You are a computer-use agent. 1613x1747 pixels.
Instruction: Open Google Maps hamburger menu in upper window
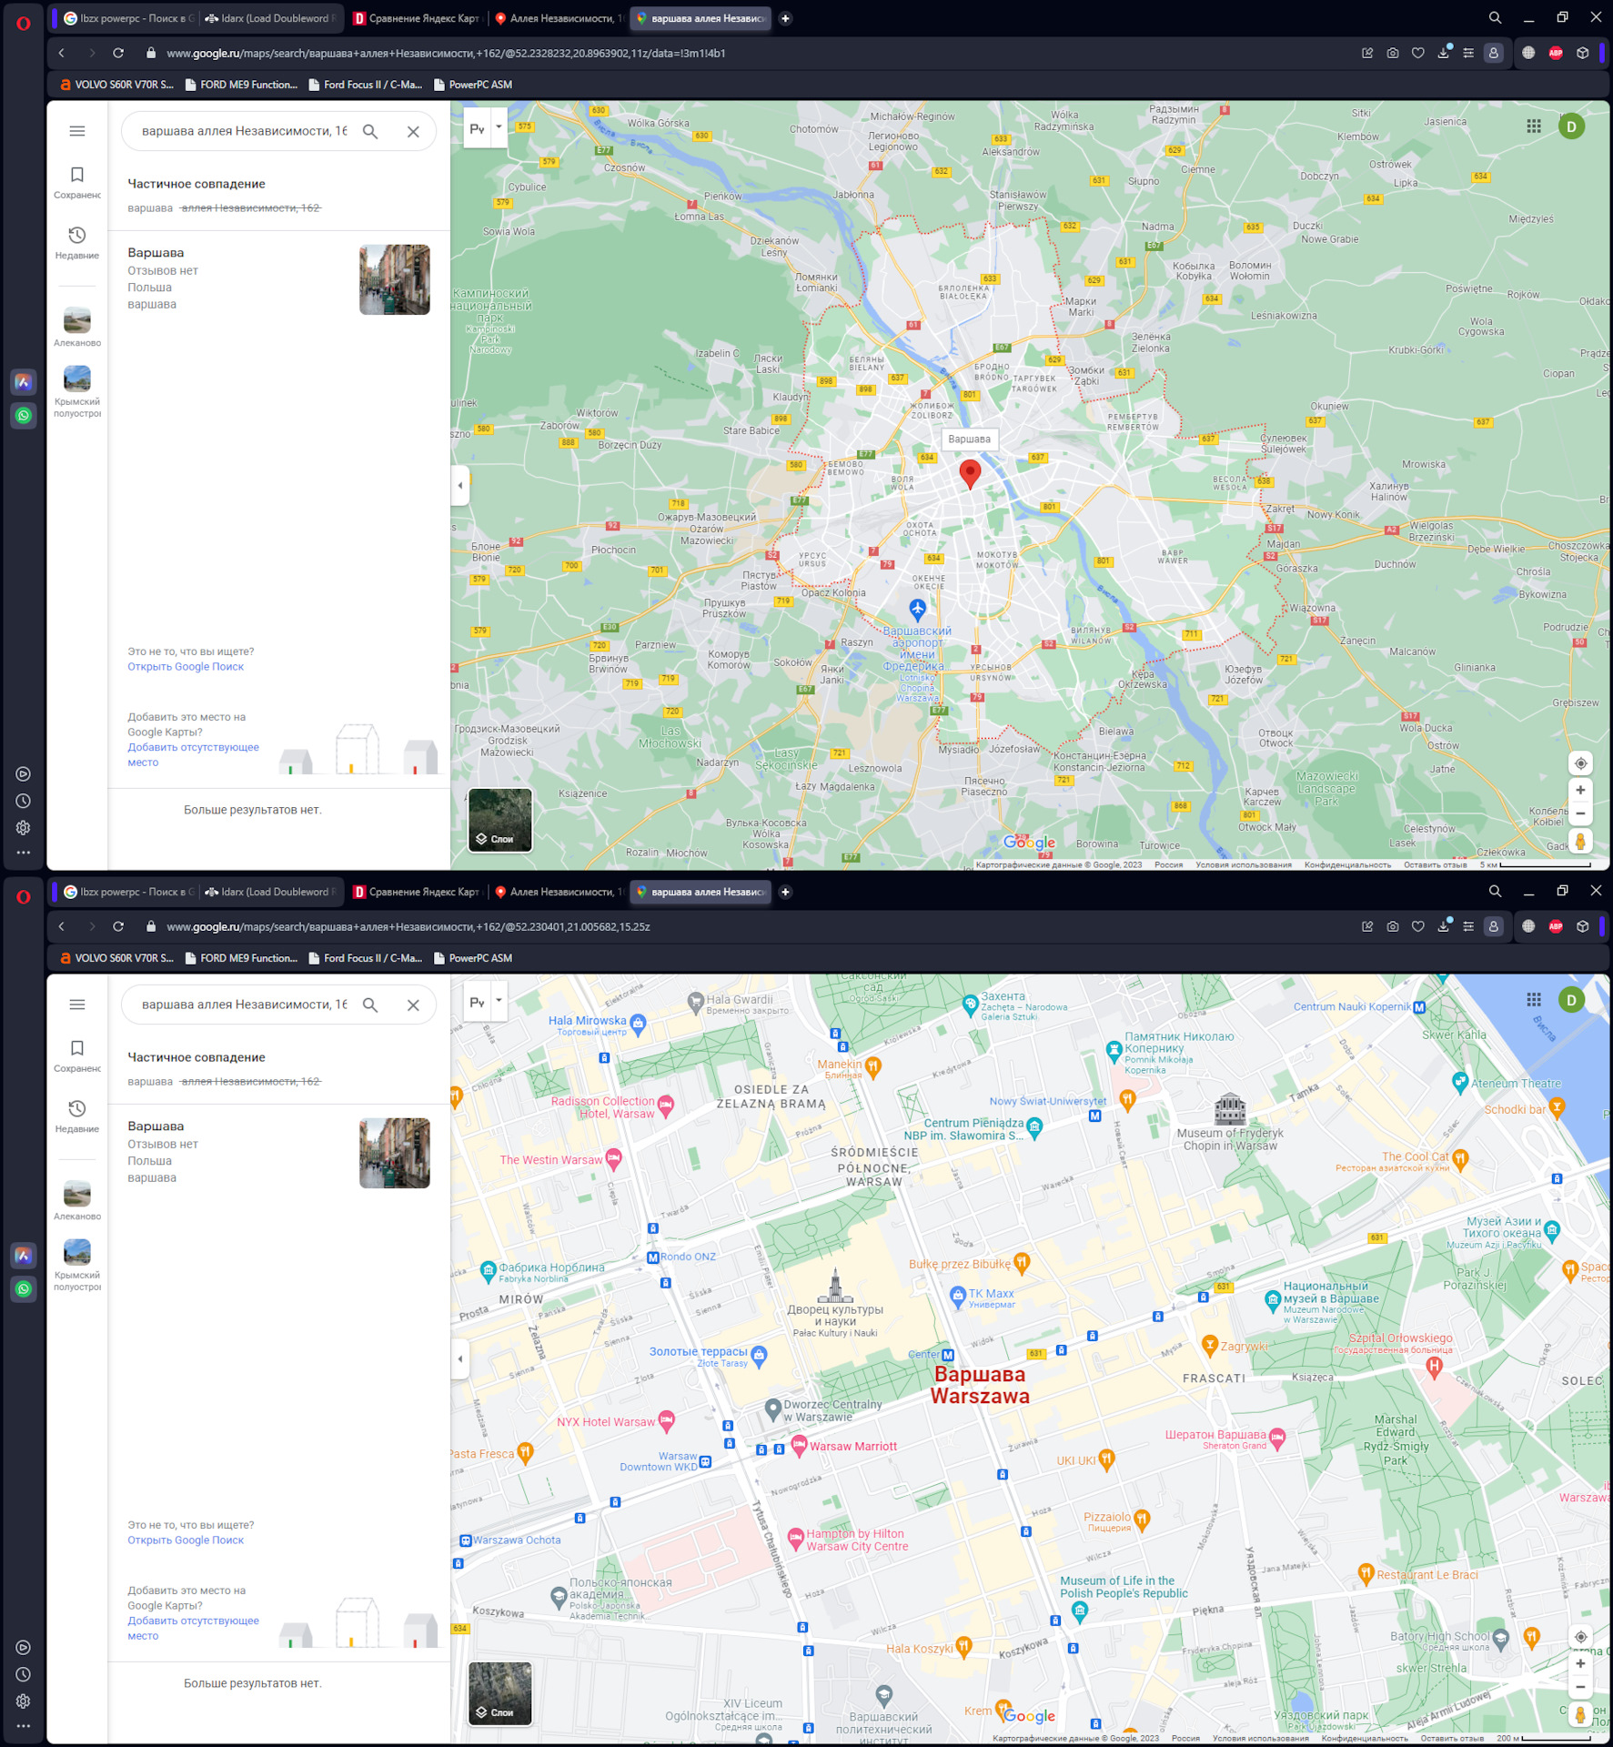click(x=77, y=131)
